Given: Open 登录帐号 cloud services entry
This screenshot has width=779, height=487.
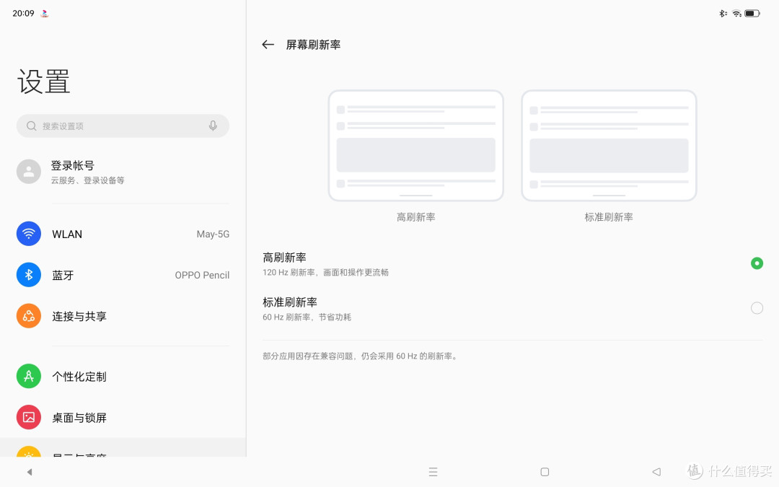Looking at the screenshot, I should click(x=123, y=172).
